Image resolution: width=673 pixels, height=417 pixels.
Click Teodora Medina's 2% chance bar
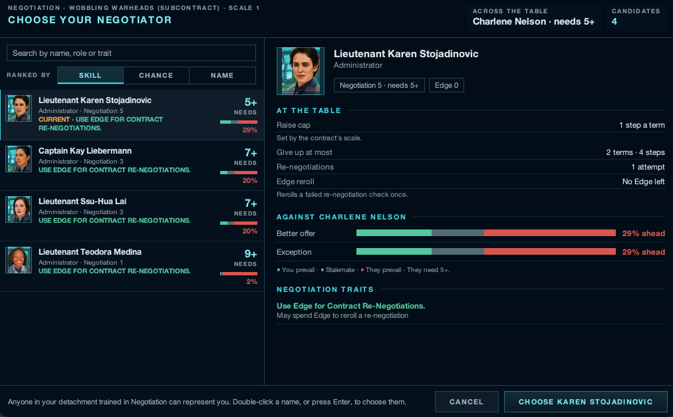(239, 273)
